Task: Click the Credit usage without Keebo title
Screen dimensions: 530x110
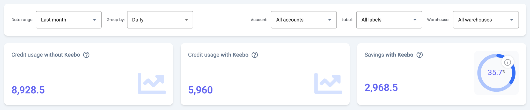Action: click(x=46, y=55)
